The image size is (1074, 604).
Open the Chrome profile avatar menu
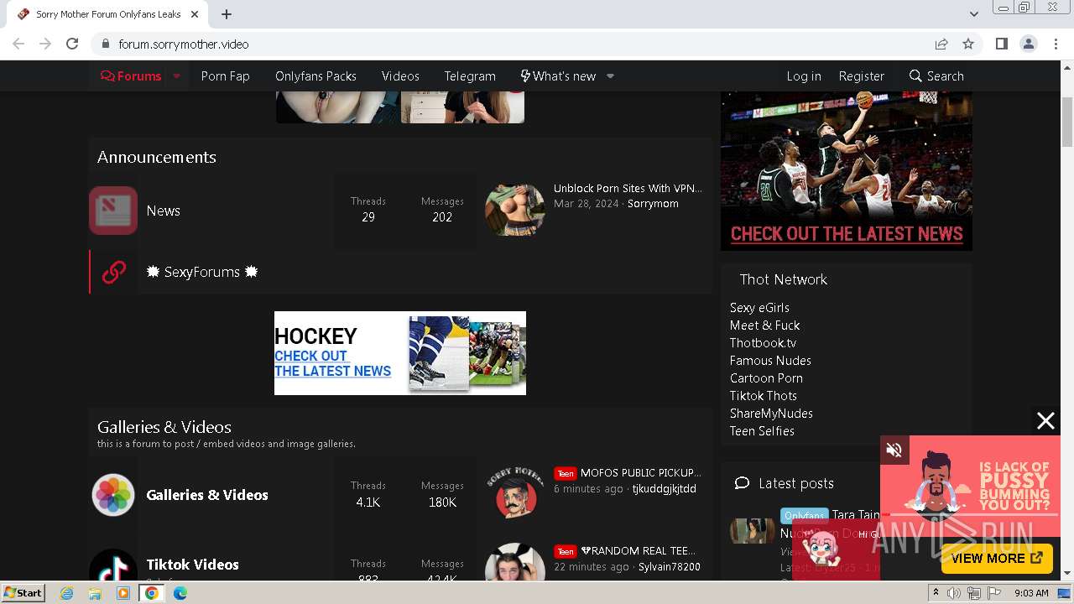[1029, 44]
